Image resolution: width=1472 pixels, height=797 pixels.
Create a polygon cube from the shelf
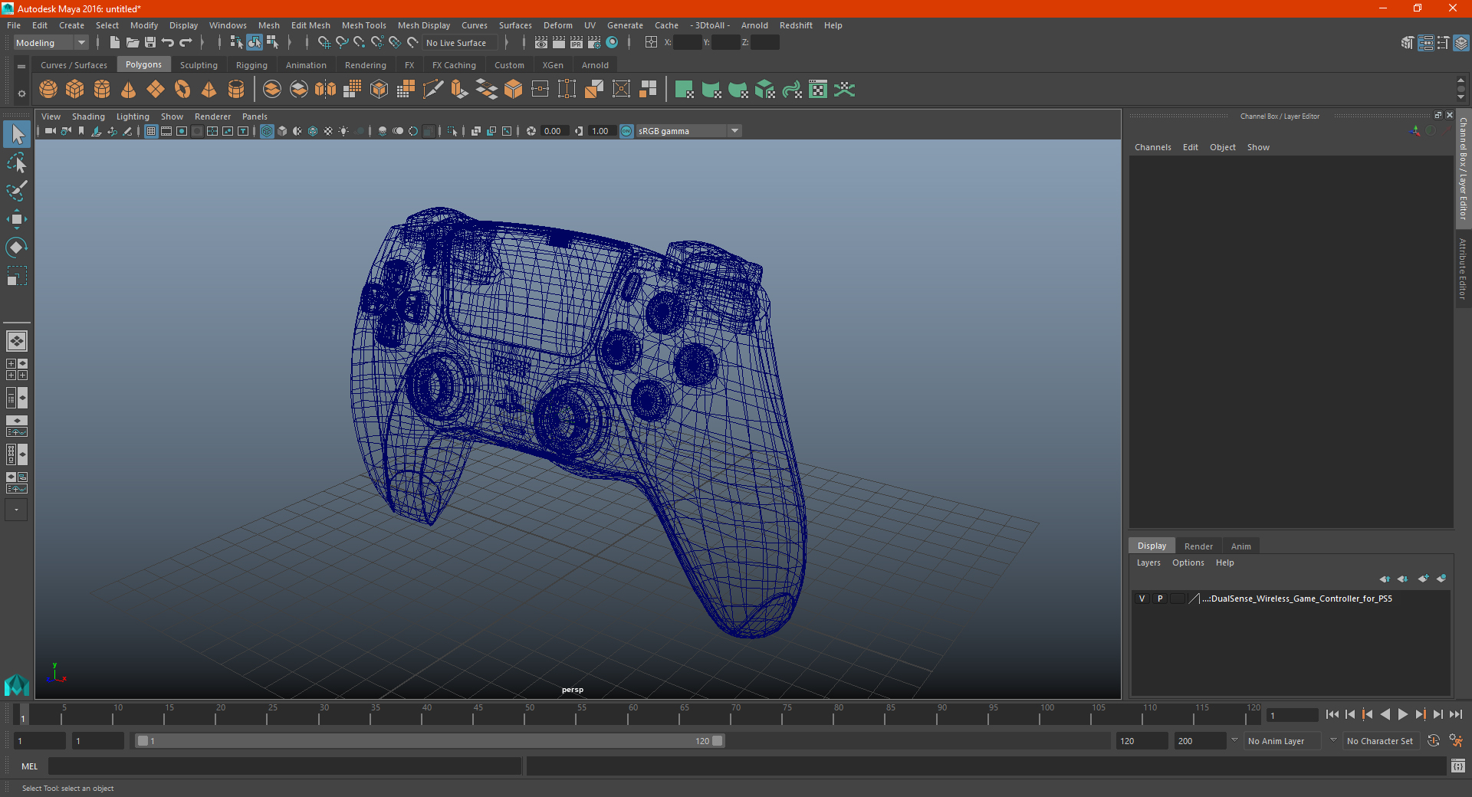click(x=75, y=90)
